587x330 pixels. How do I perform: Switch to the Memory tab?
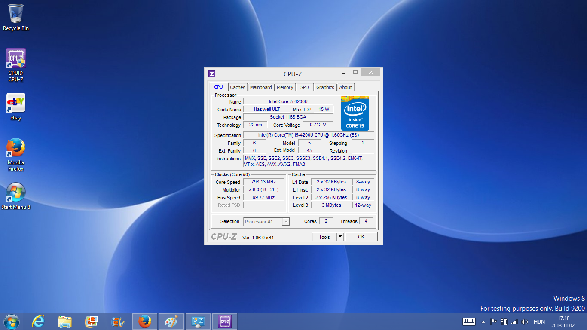point(284,87)
